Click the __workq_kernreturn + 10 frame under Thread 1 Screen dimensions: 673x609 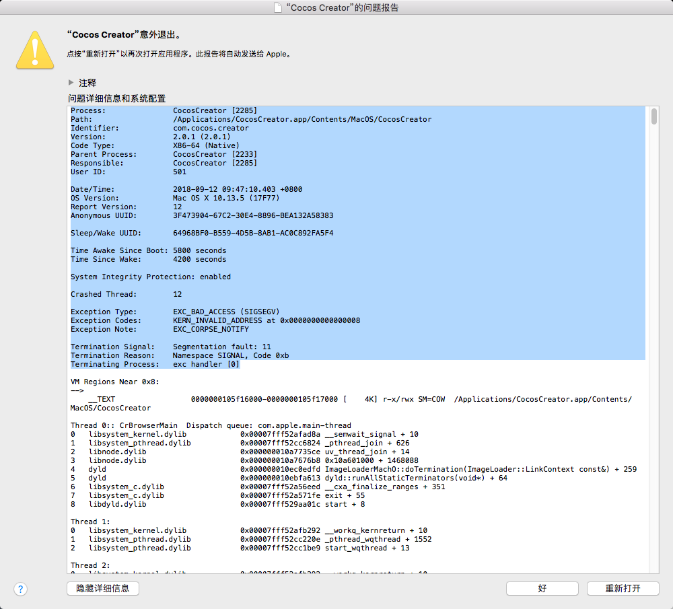pos(249,530)
